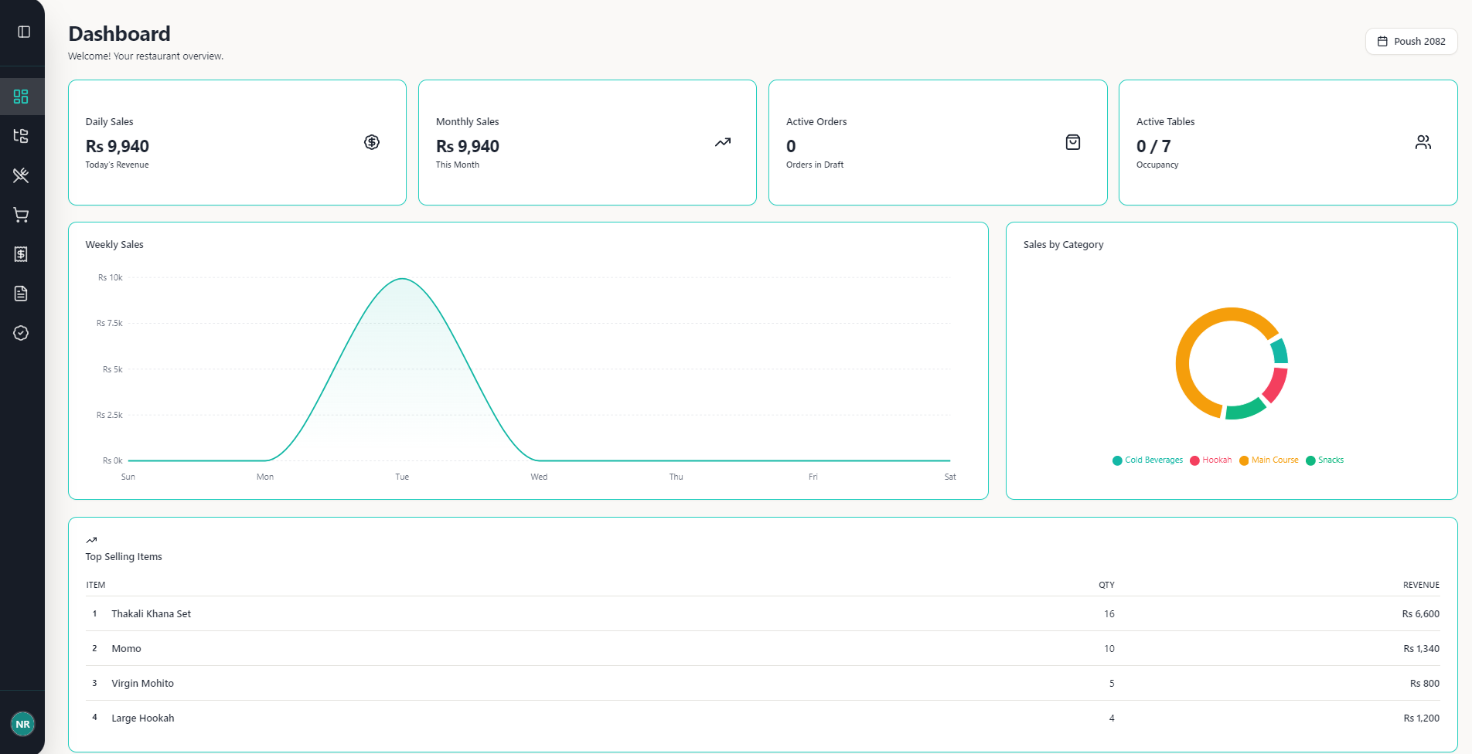Select the Dashboard grid icon in sidebar
Viewport: 1472px width, 754px height.
coord(22,96)
